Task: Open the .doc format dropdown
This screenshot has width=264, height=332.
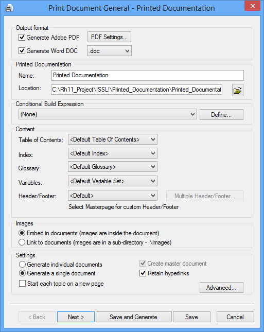Action: 109,51
